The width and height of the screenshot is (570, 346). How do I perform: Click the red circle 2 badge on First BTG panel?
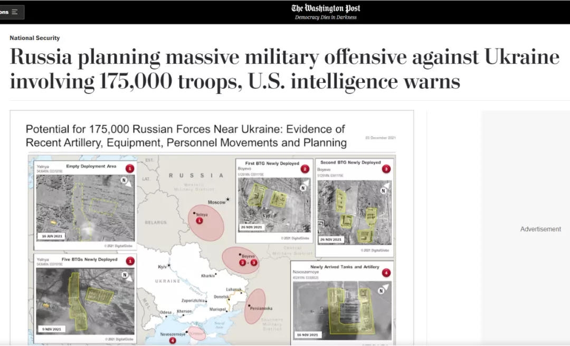click(x=305, y=169)
